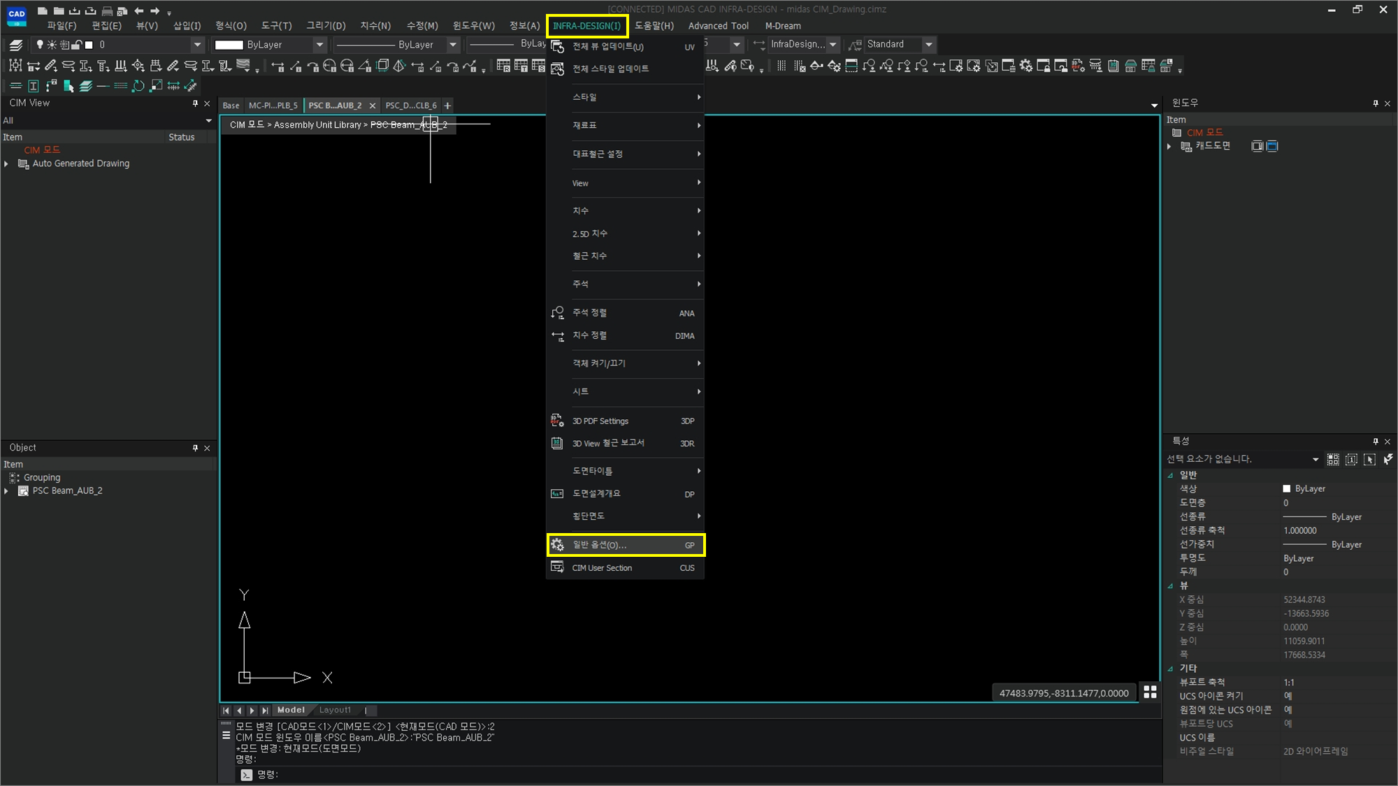
Task: Click the 3D PDF settings toolbar icon
Action: tap(1078, 66)
